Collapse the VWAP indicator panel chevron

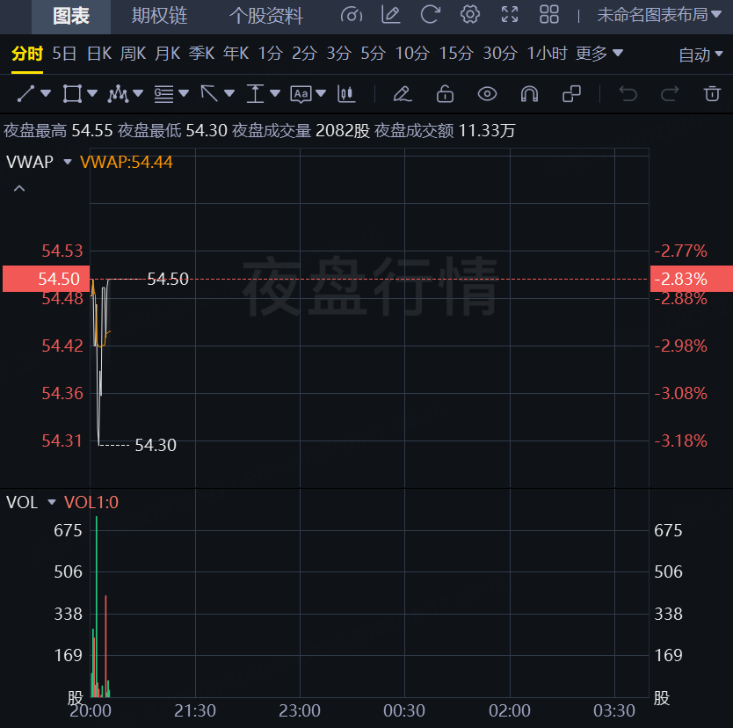[19, 188]
